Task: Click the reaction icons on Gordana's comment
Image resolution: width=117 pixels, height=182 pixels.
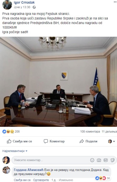Action: tap(101, 178)
